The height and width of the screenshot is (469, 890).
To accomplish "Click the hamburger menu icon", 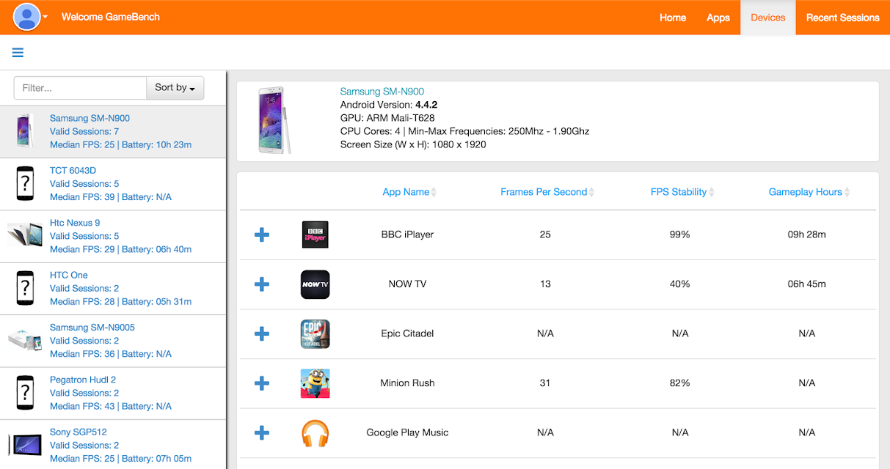I will (18, 53).
